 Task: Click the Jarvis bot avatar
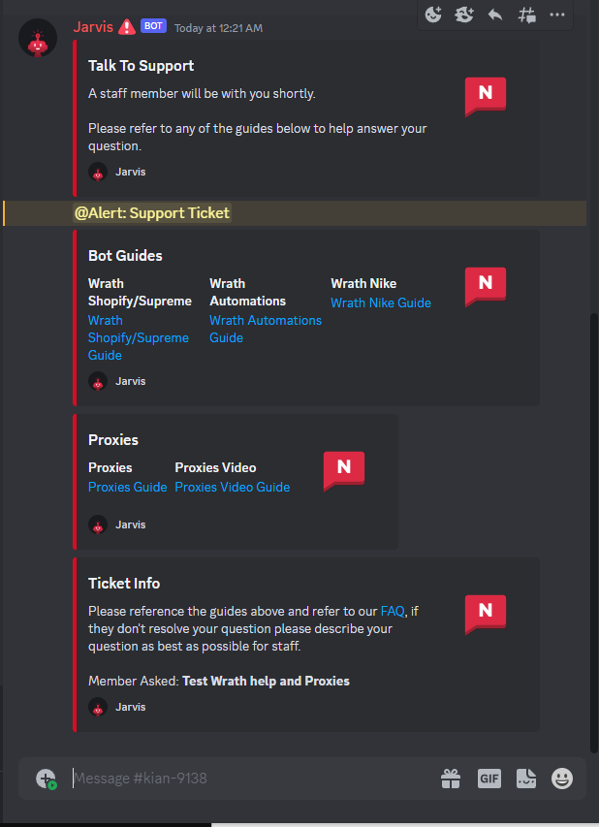[37, 38]
